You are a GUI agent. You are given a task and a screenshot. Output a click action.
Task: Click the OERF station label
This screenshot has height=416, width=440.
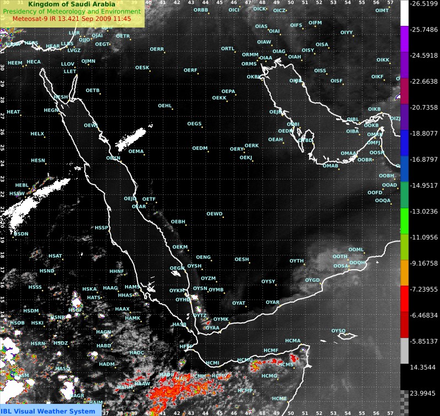(190, 70)
